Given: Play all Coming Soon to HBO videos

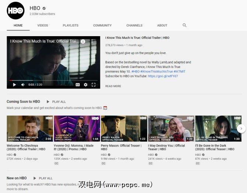Looking at the screenshot, I should pyautogui.click(x=59, y=102).
